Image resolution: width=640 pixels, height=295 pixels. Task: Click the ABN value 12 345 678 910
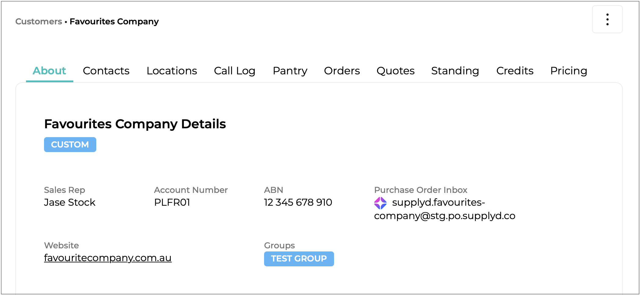298,202
